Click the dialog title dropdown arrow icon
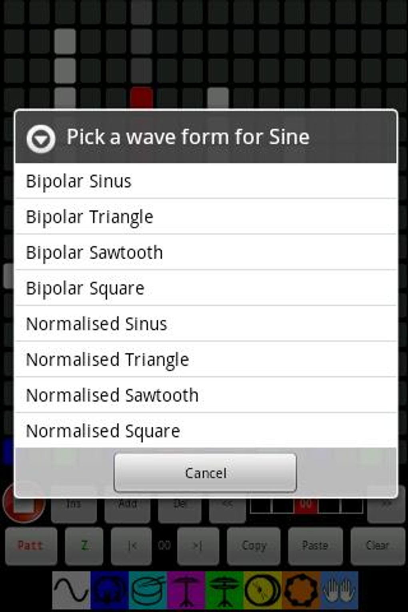 pos(41,138)
